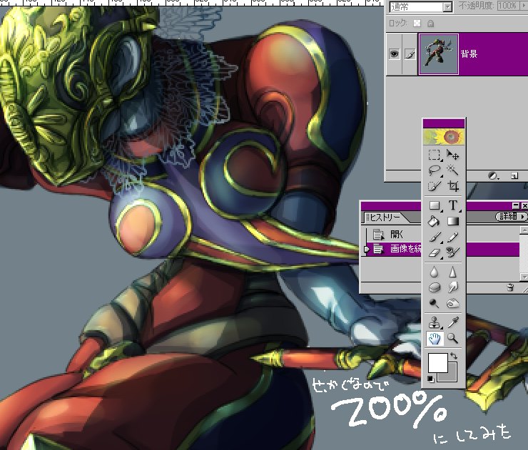The image size is (528, 450).
Task: Click the history state marker next to 画像を統合
Action: 366,250
